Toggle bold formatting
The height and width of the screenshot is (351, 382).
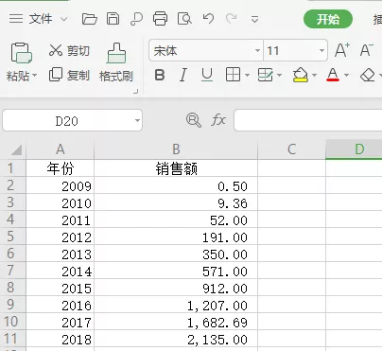pos(160,76)
